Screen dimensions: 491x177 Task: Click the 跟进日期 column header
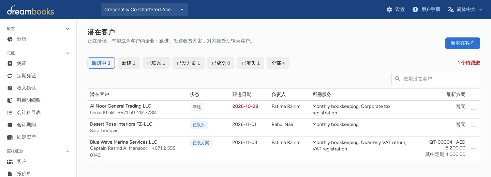(242, 94)
